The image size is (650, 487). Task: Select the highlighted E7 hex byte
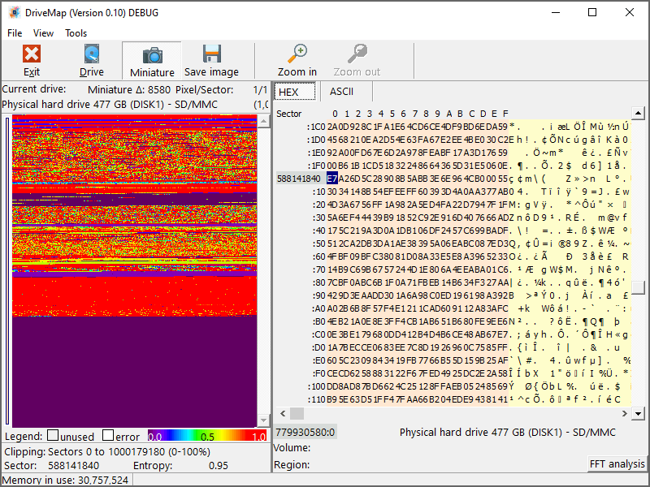(x=331, y=179)
